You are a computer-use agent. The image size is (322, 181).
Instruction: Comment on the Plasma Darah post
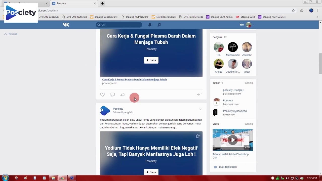tap(112, 95)
